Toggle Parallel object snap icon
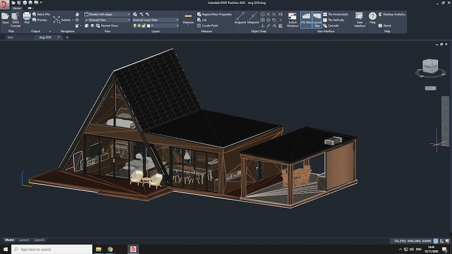The image size is (452, 254). coord(268,26)
